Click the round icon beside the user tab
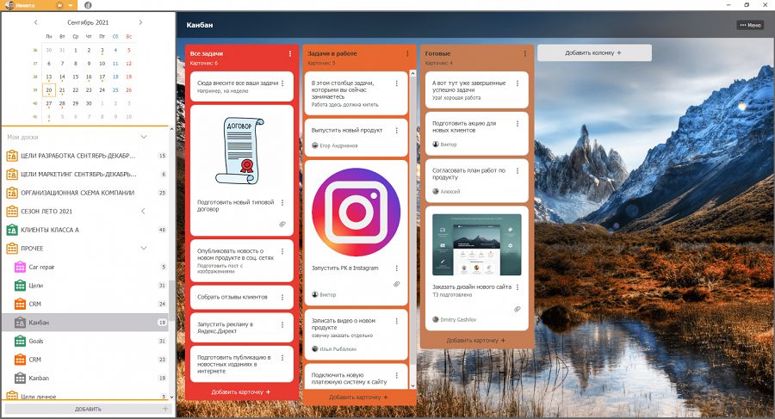 tap(87, 5)
